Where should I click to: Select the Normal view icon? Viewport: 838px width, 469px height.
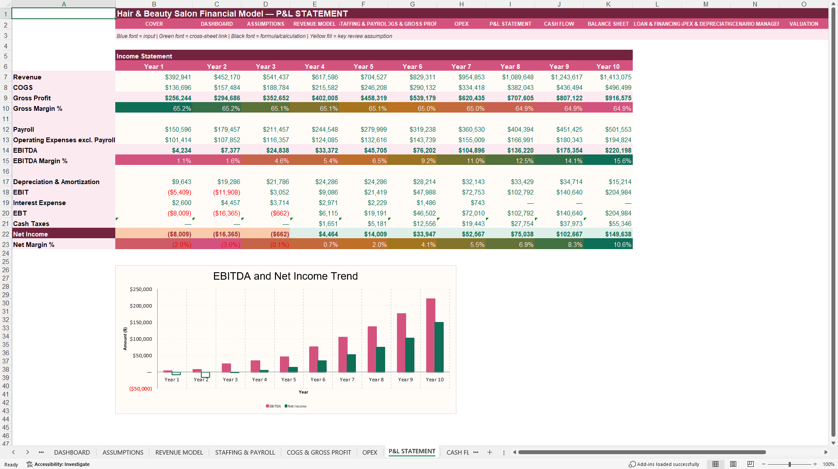pos(715,464)
